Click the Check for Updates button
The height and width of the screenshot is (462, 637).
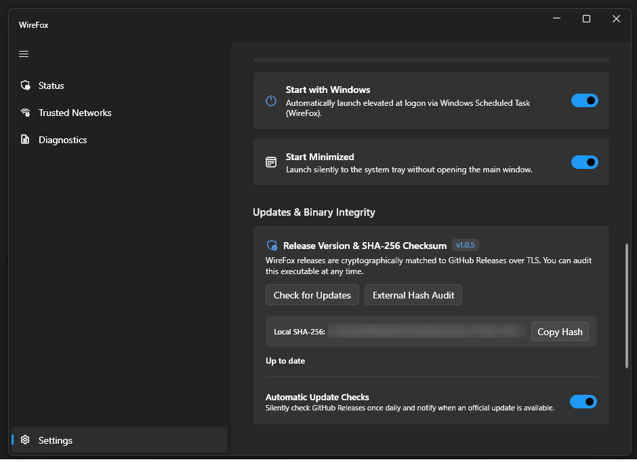click(x=312, y=295)
